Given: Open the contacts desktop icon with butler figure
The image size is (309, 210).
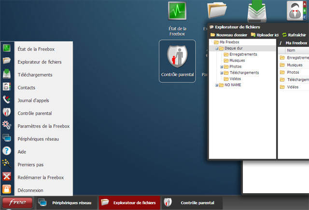Looking at the screenshot, I should click(x=296, y=11).
